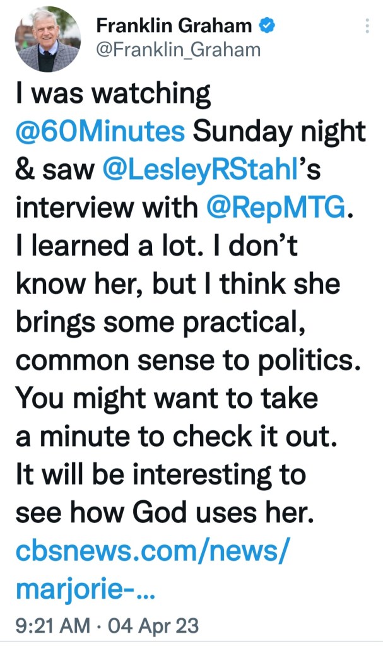Click the words "Sunday night"

[279, 132]
